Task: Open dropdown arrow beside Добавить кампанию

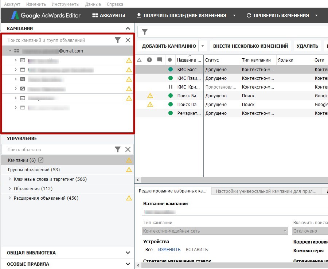Action: [203, 46]
